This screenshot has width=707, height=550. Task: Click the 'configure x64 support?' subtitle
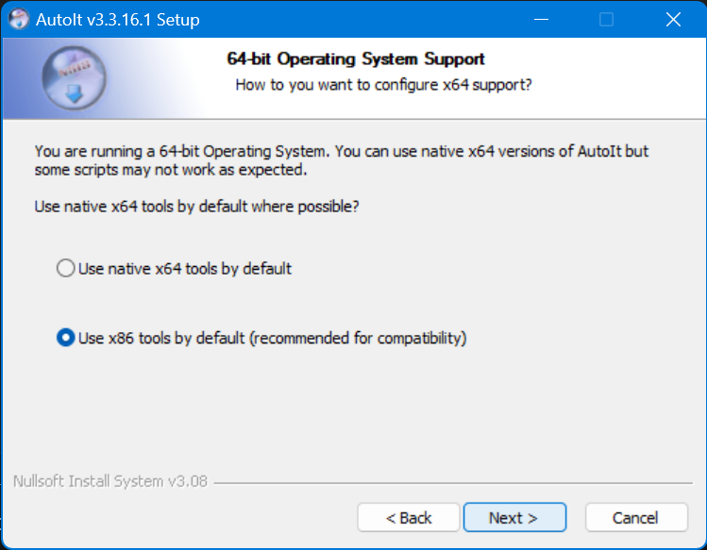click(453, 85)
